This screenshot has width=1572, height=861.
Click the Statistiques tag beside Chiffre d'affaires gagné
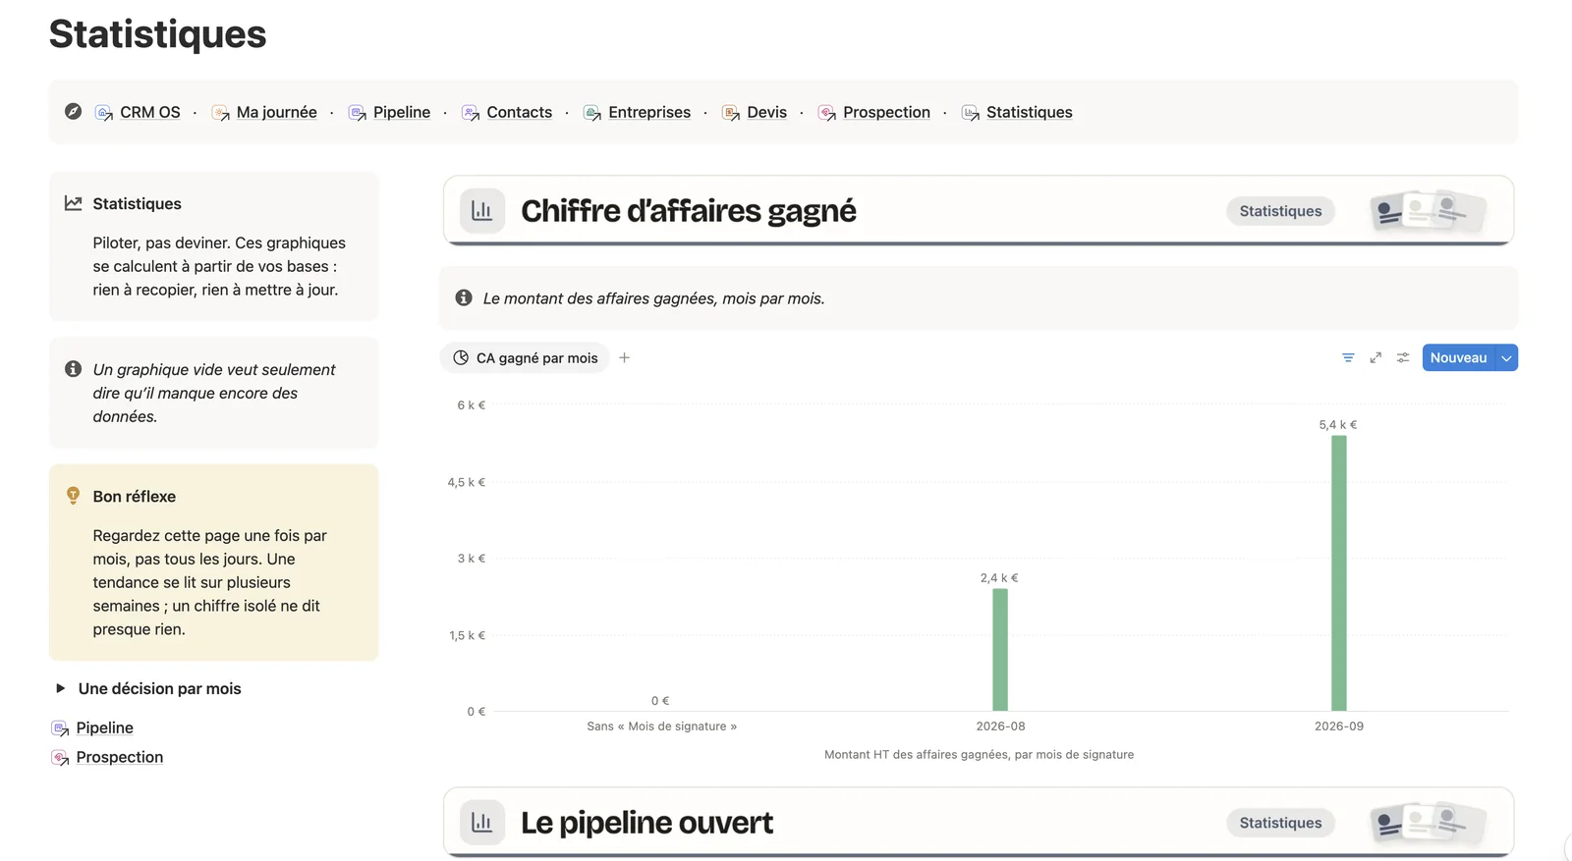pyautogui.click(x=1280, y=211)
